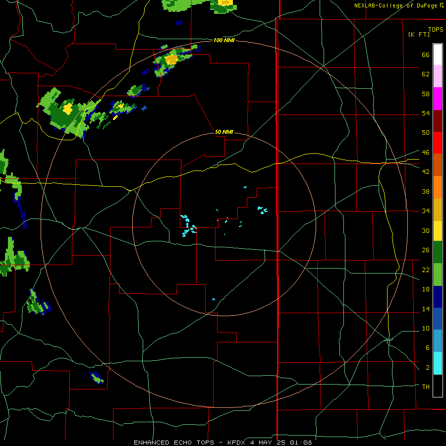Viewport: 446px width, 446px height.
Task: Click the legend value 38
Action: [x=426, y=191]
